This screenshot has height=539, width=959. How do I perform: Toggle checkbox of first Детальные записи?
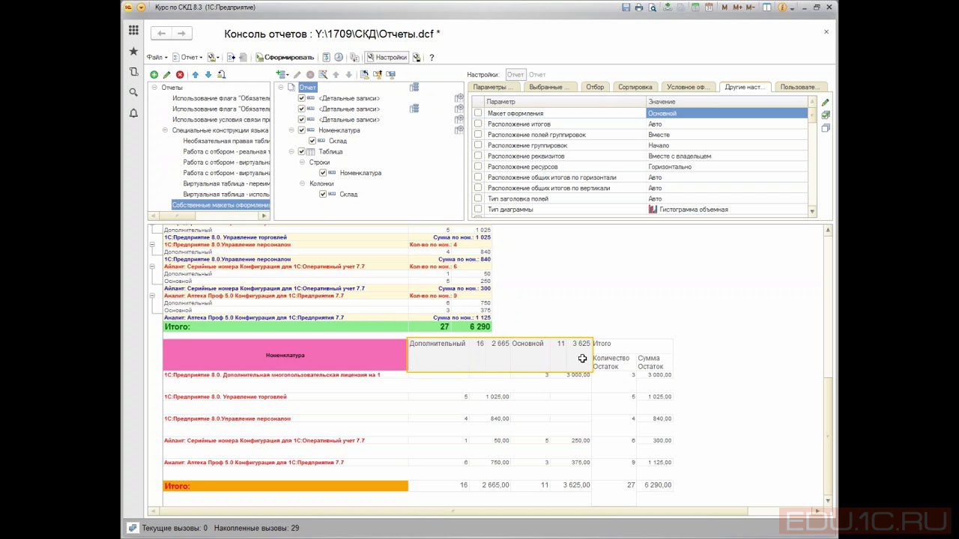tap(302, 98)
